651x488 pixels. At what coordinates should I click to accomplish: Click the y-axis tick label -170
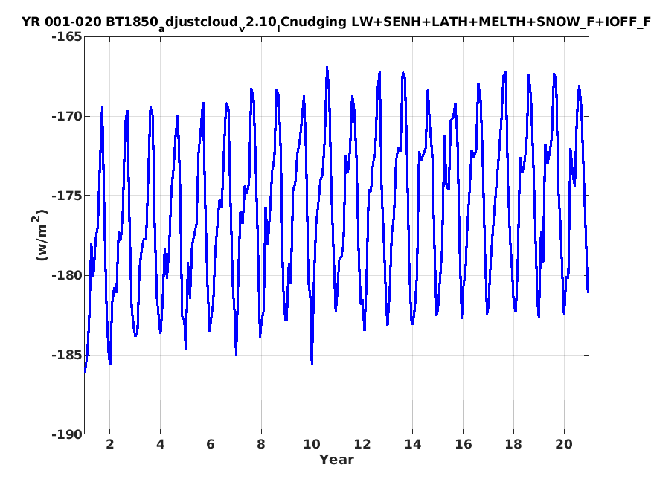coord(67,116)
